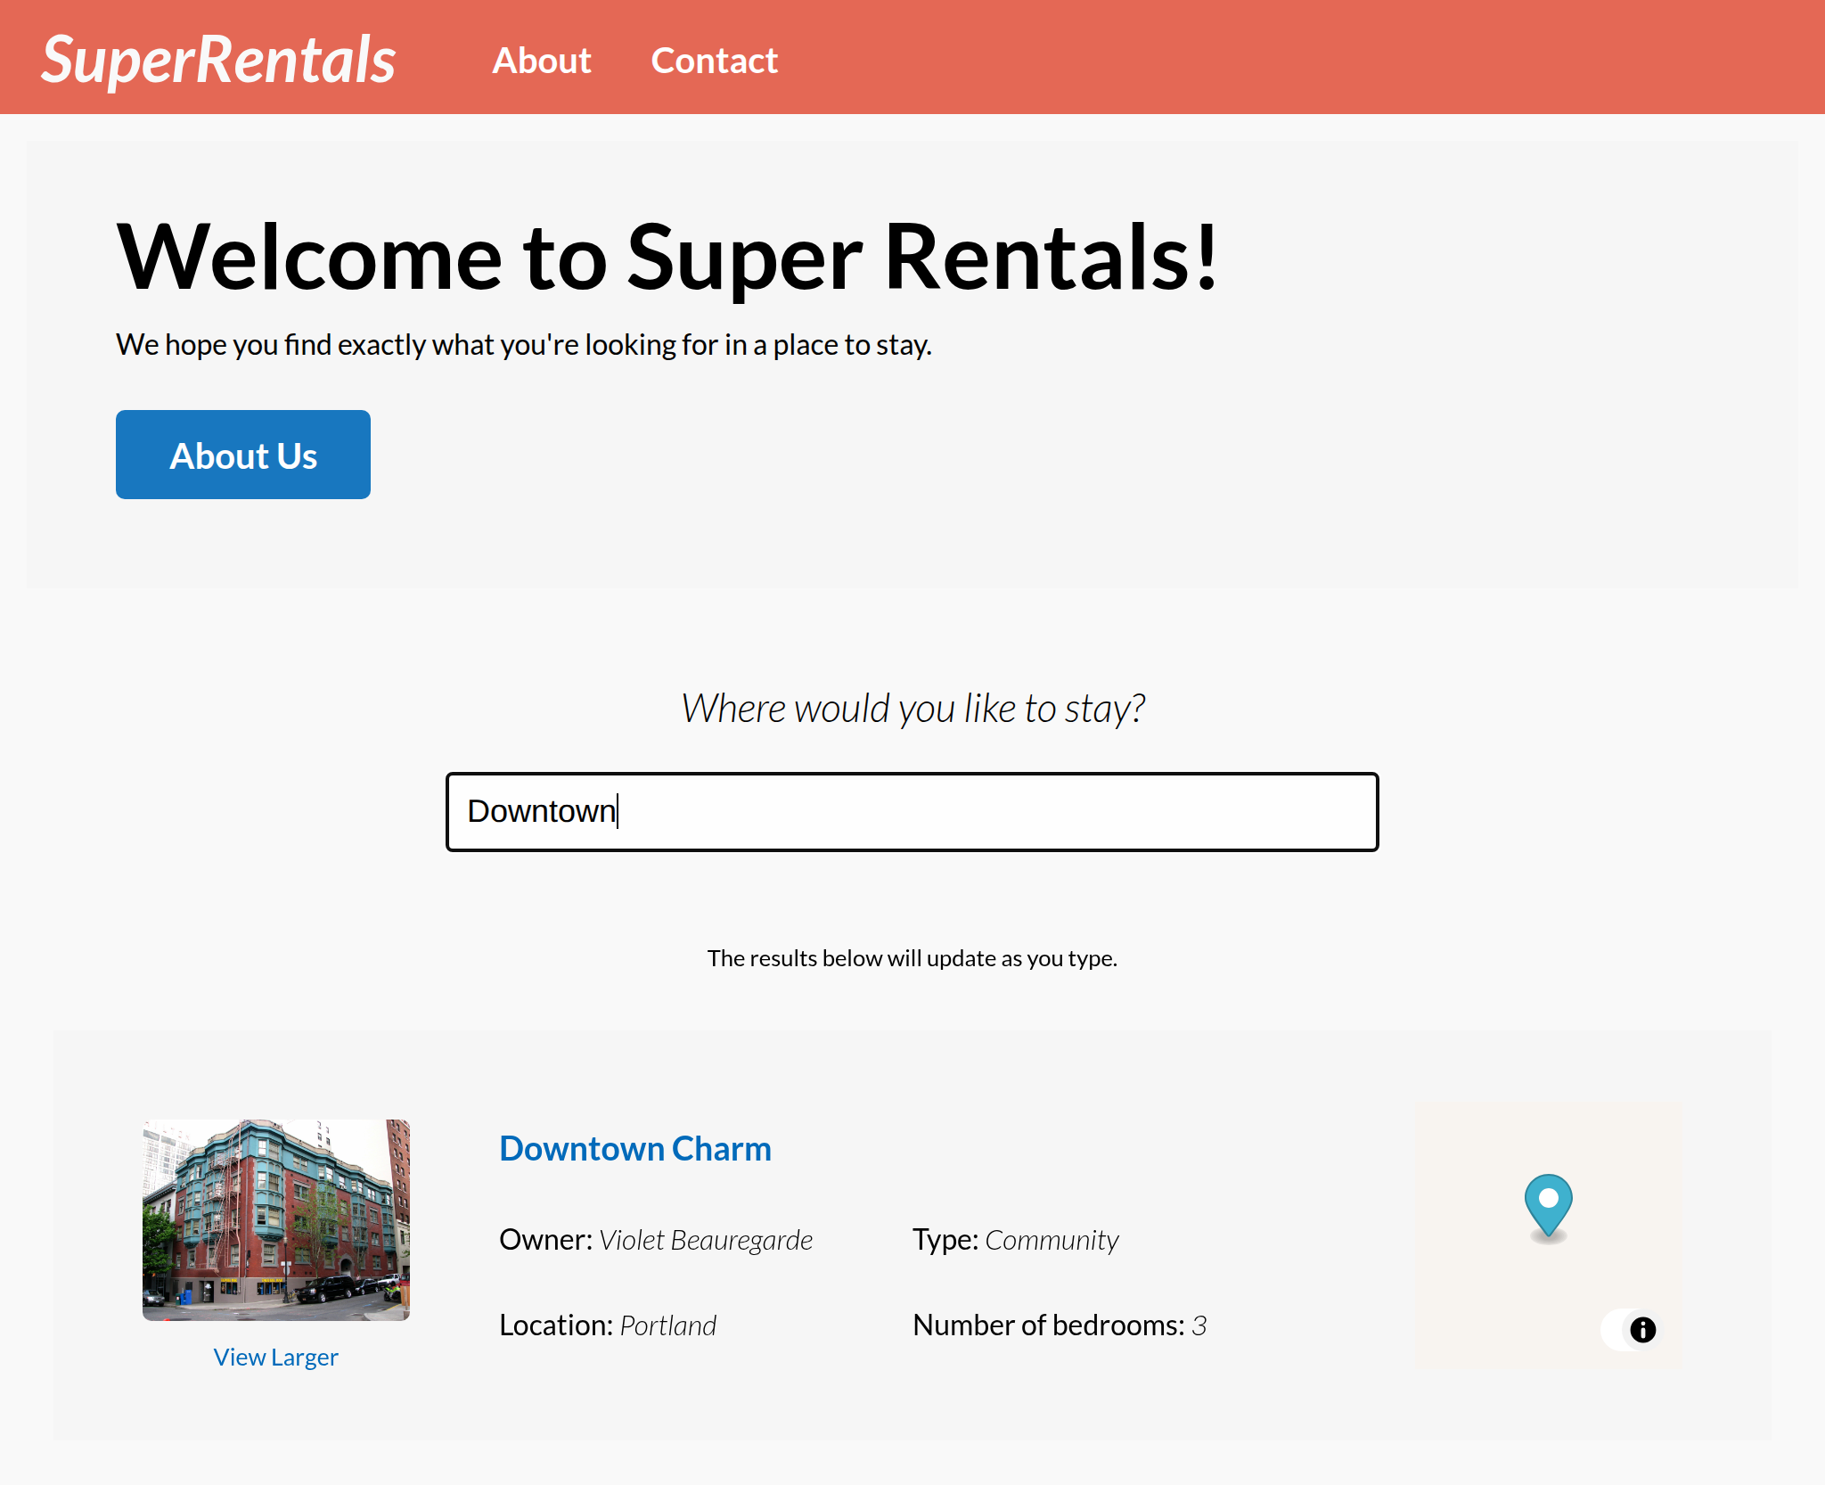This screenshot has width=1825, height=1485.
Task: Click the Downtown Charm building thumbnail
Action: [x=276, y=1219]
